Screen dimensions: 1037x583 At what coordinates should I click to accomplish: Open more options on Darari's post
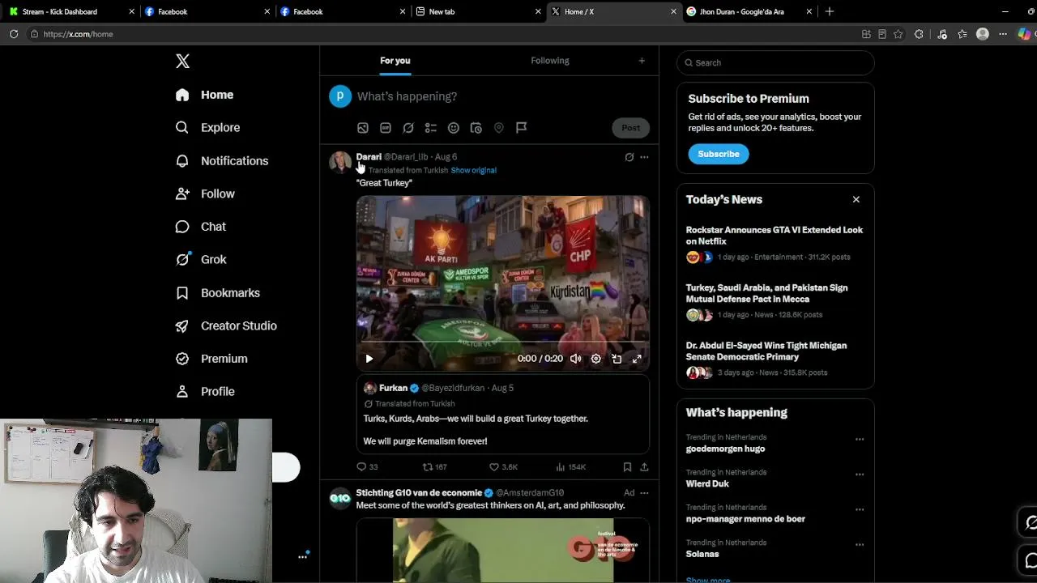tap(644, 157)
